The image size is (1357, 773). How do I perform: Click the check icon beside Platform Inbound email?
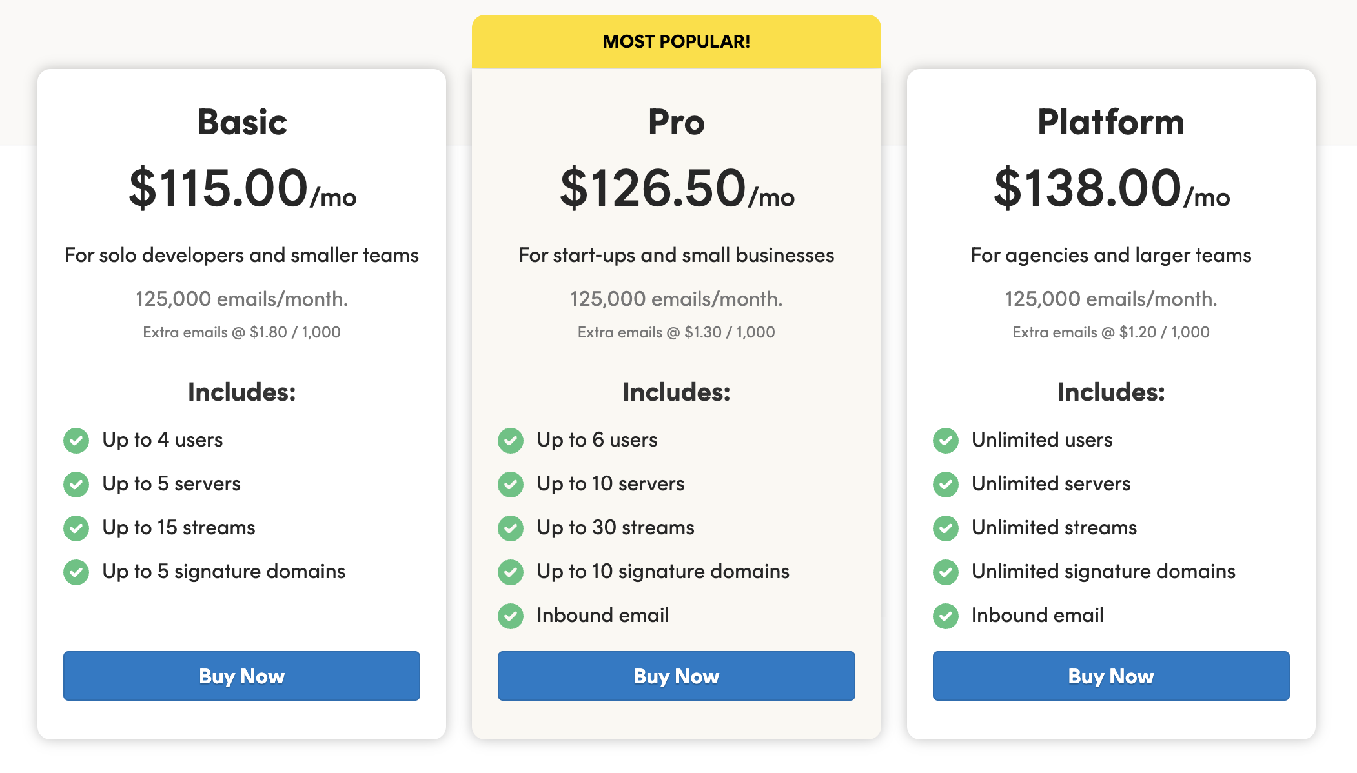click(x=946, y=616)
